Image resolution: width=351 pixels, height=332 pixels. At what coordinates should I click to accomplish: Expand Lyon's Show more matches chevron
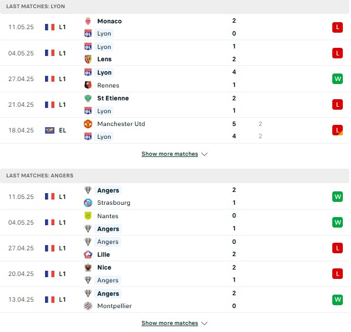coord(204,154)
